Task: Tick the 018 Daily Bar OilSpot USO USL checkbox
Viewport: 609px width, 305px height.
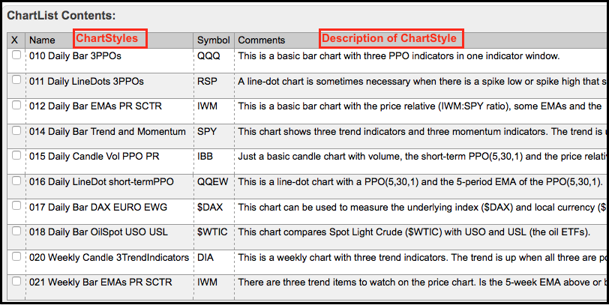Action: pos(16,232)
